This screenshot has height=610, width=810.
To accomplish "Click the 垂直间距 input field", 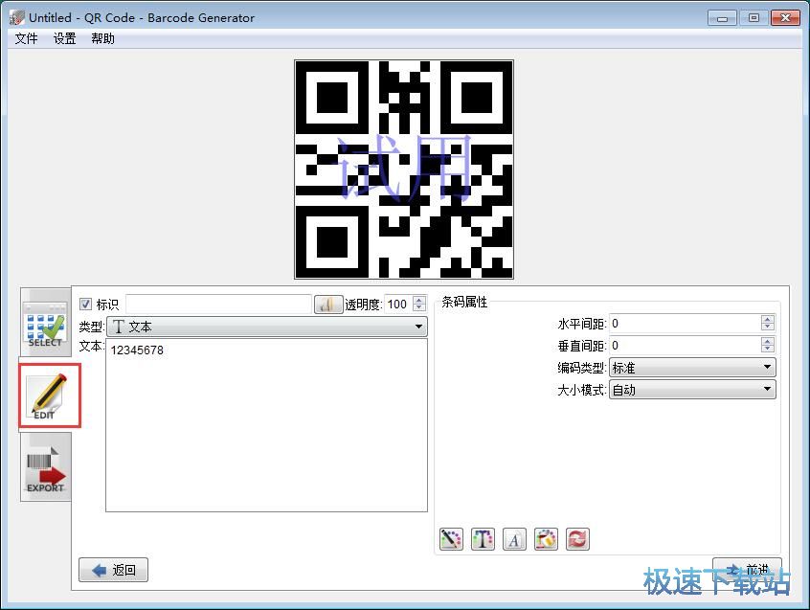I will (686, 345).
